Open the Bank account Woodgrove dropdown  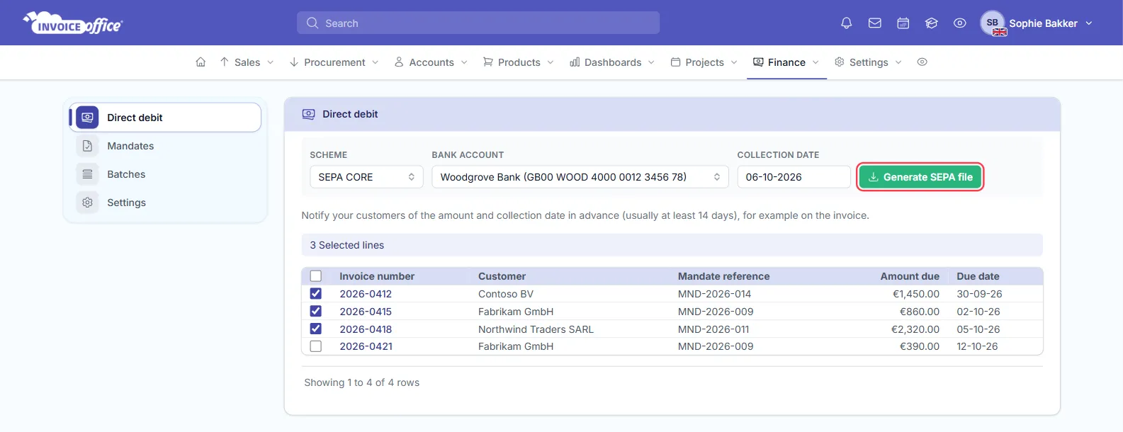(x=580, y=177)
